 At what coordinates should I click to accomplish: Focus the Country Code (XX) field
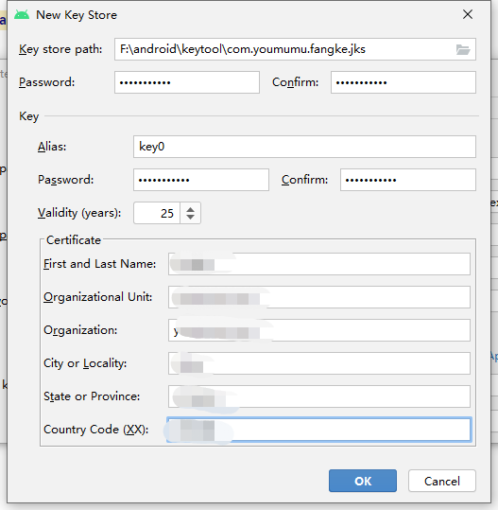[x=319, y=430]
